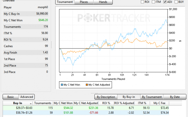Open the Places tab
Viewport: 188px width, 117px height.
(x=84, y=2)
